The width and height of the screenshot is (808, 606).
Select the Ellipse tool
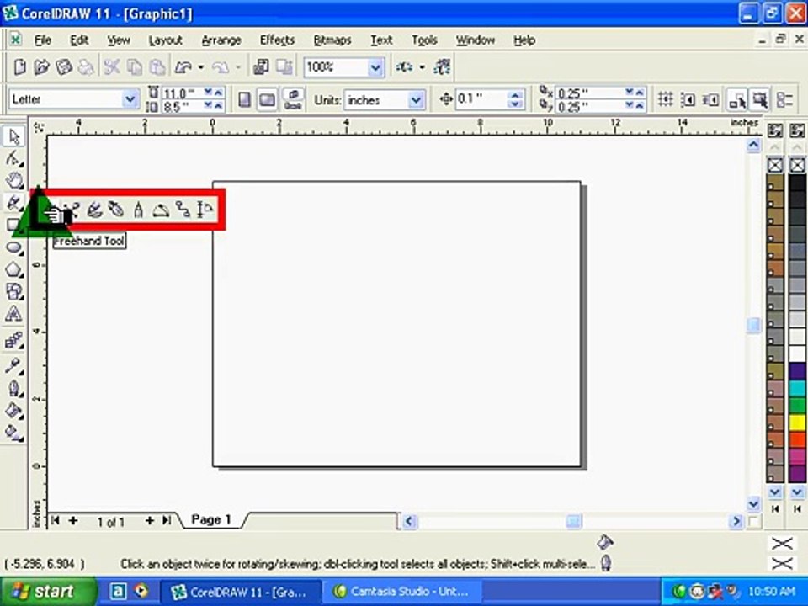coord(14,247)
